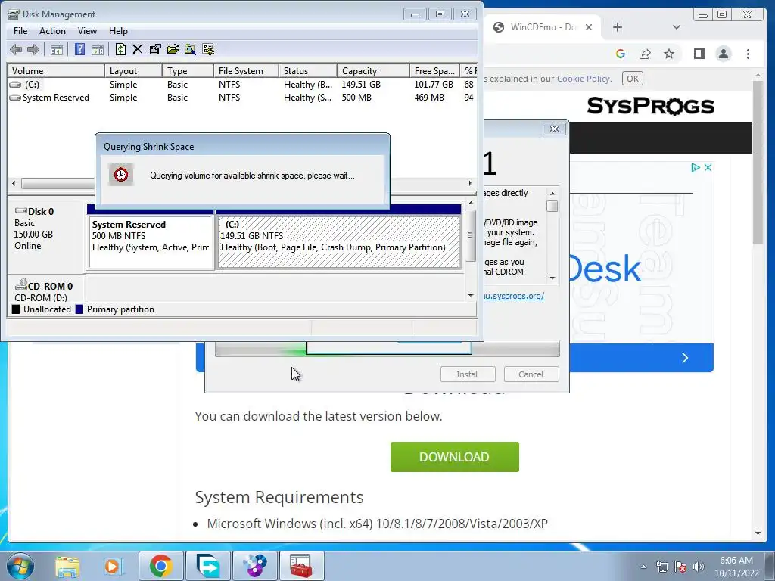Open the Help menu
The image size is (775, 581).
(x=118, y=30)
